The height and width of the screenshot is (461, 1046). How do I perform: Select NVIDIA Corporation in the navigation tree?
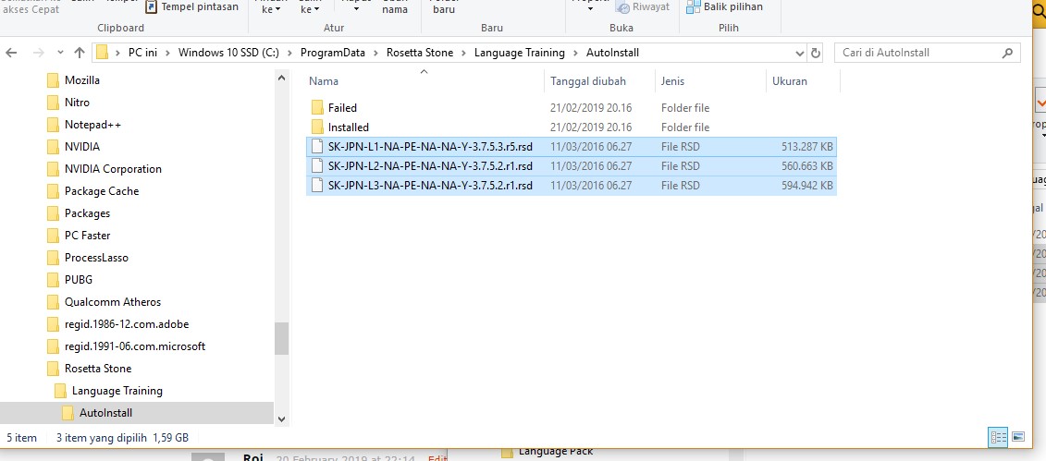113,169
